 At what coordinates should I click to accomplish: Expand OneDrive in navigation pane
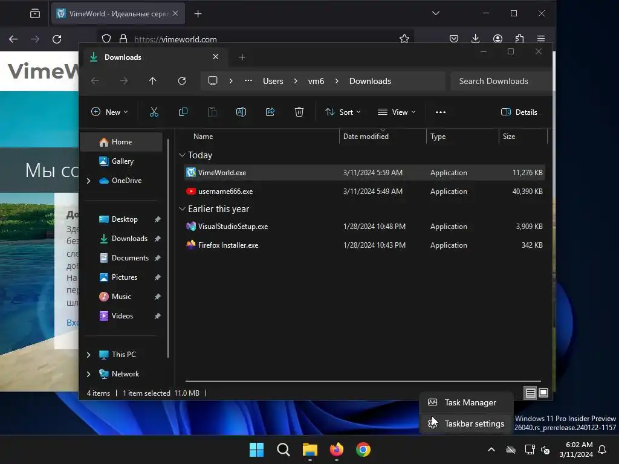(x=88, y=181)
